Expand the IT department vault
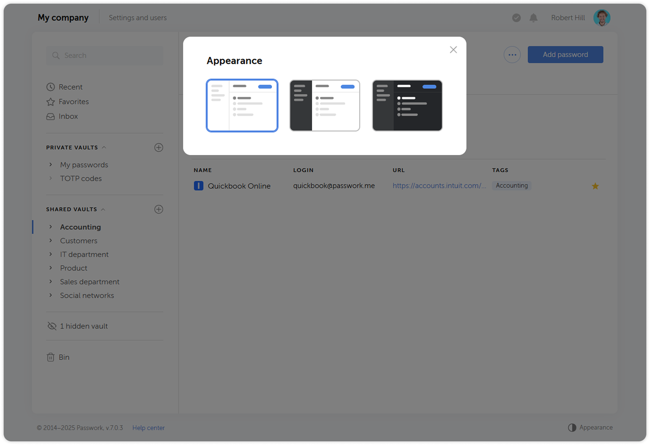Viewport: 650px width, 445px height. pyautogui.click(x=51, y=254)
